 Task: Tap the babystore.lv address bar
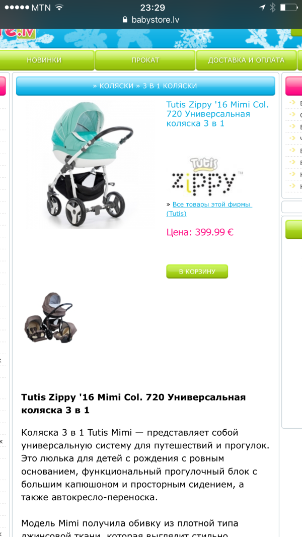point(151,20)
